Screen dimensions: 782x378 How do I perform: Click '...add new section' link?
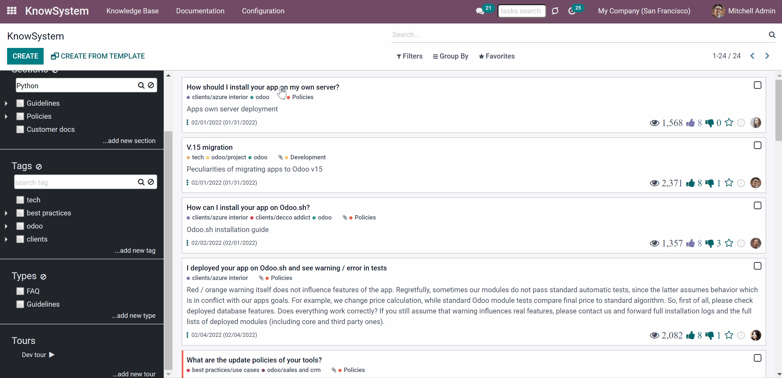129,141
